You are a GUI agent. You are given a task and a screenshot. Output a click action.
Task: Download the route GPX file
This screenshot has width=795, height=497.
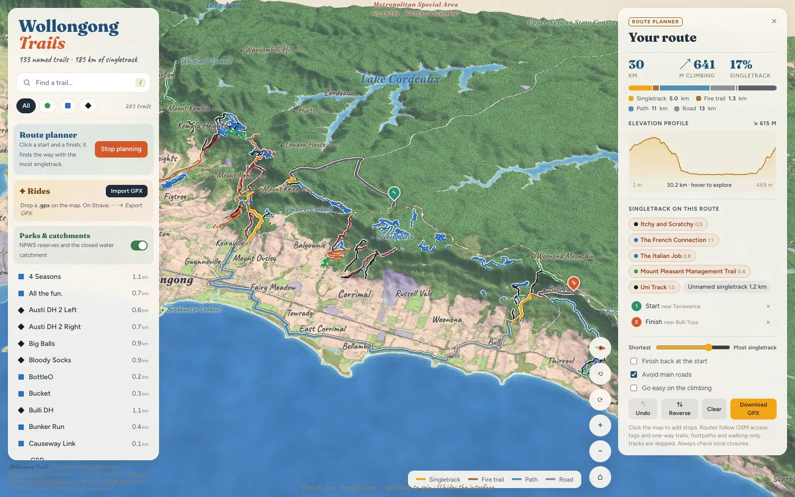[753, 409]
